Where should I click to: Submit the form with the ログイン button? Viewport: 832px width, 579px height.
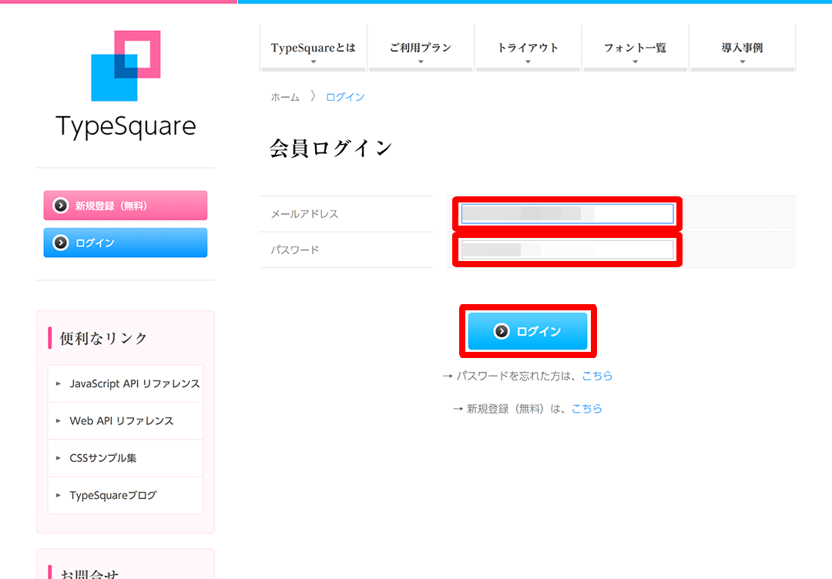(x=528, y=331)
